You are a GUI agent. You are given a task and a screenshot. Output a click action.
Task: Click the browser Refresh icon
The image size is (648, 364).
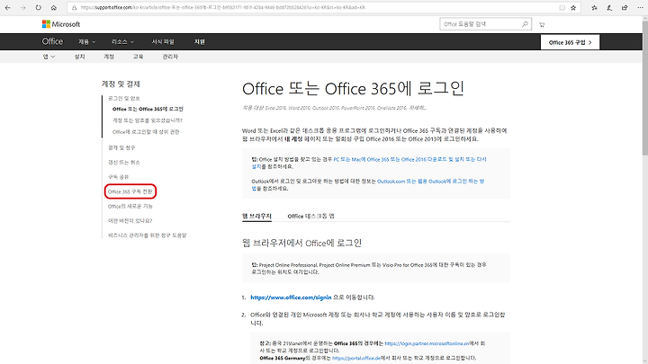pos(38,7)
